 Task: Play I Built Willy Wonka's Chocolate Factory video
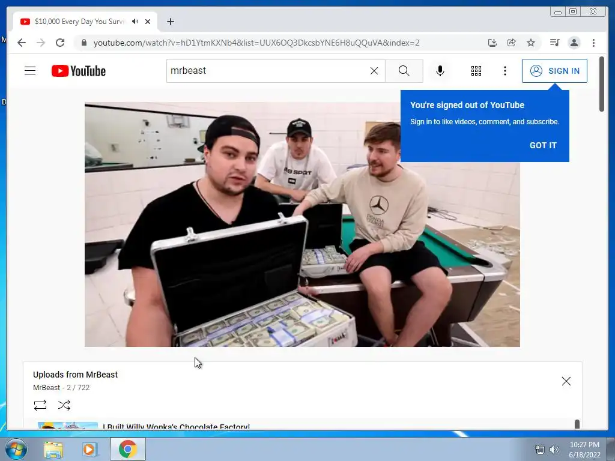pyautogui.click(x=176, y=427)
